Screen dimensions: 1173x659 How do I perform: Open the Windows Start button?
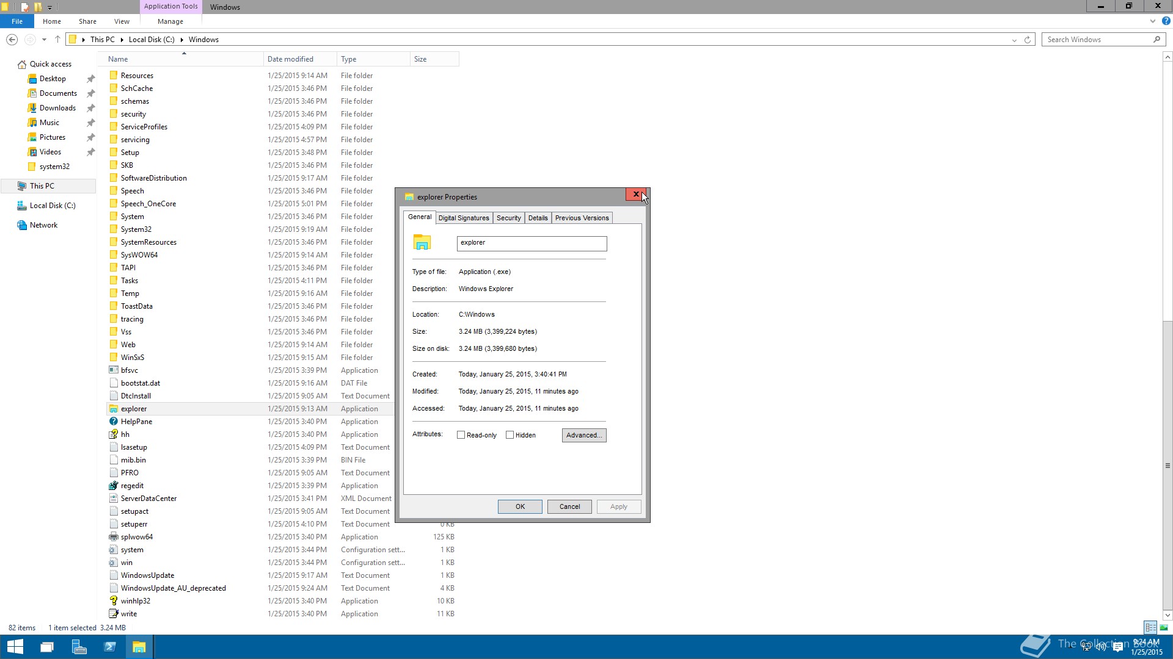pyautogui.click(x=15, y=647)
